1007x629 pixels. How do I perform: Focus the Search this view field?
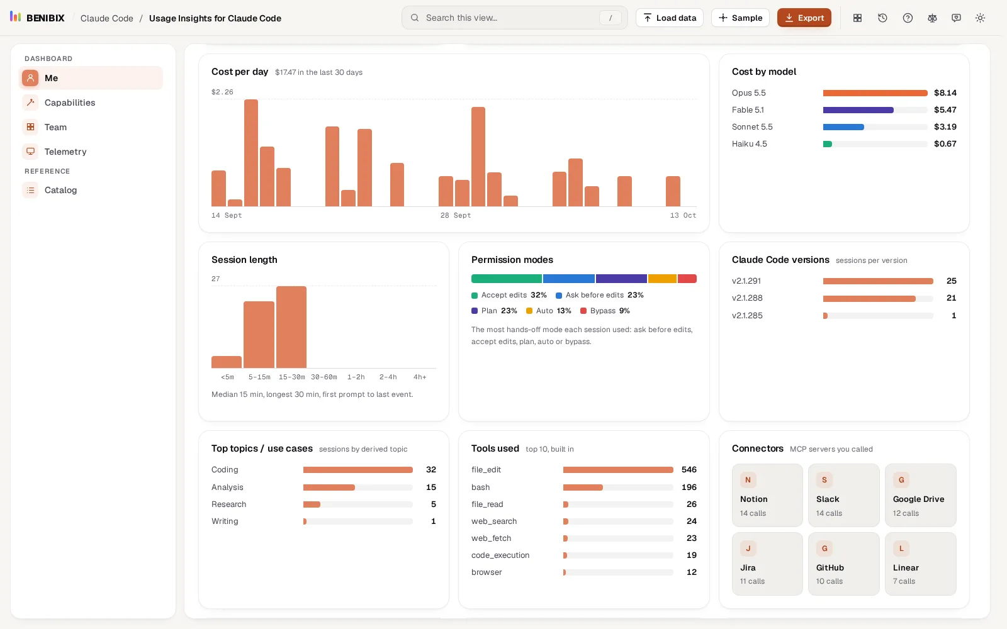[x=514, y=18]
